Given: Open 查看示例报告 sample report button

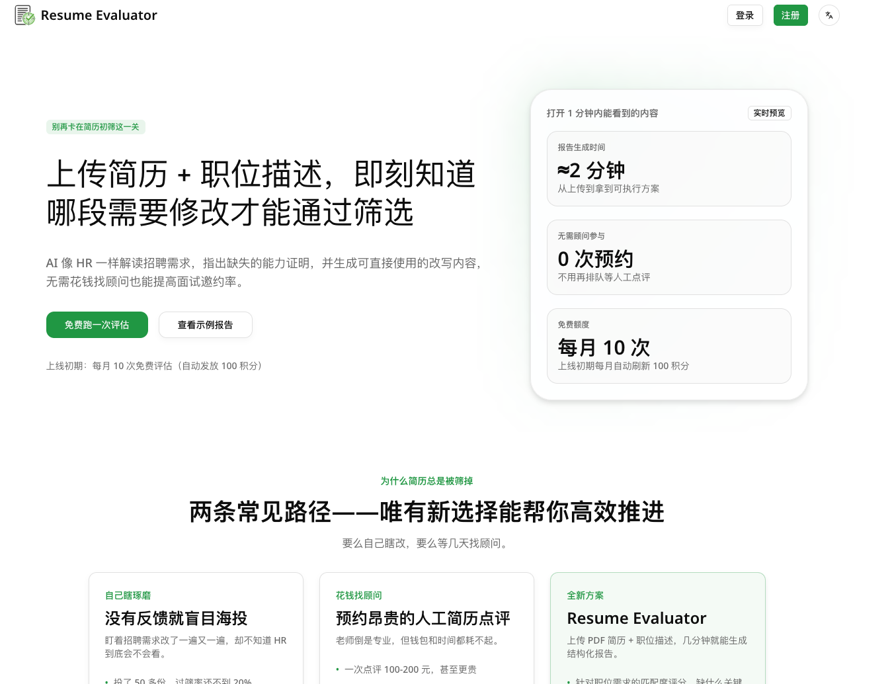Looking at the screenshot, I should pyautogui.click(x=206, y=325).
